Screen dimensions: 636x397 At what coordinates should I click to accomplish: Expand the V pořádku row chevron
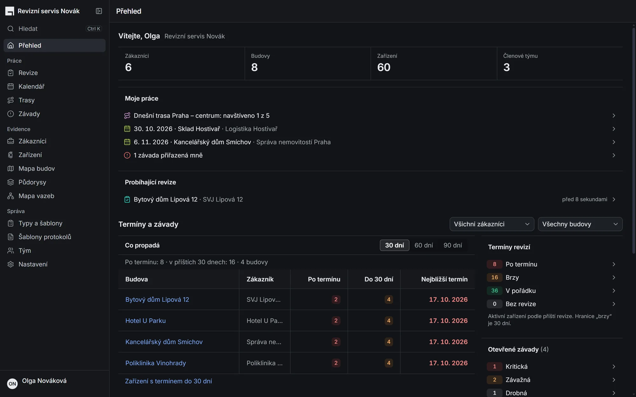click(x=614, y=291)
